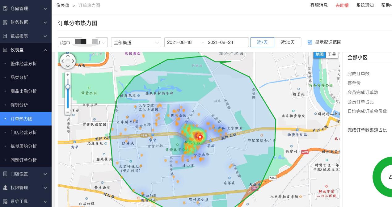Viewport: 392px width, 207px height.
Task: Open 系统通知 in top bar
Action: (365, 5)
